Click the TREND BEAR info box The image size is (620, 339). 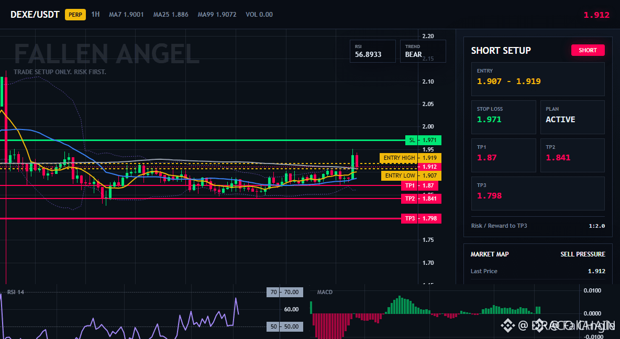coord(423,51)
